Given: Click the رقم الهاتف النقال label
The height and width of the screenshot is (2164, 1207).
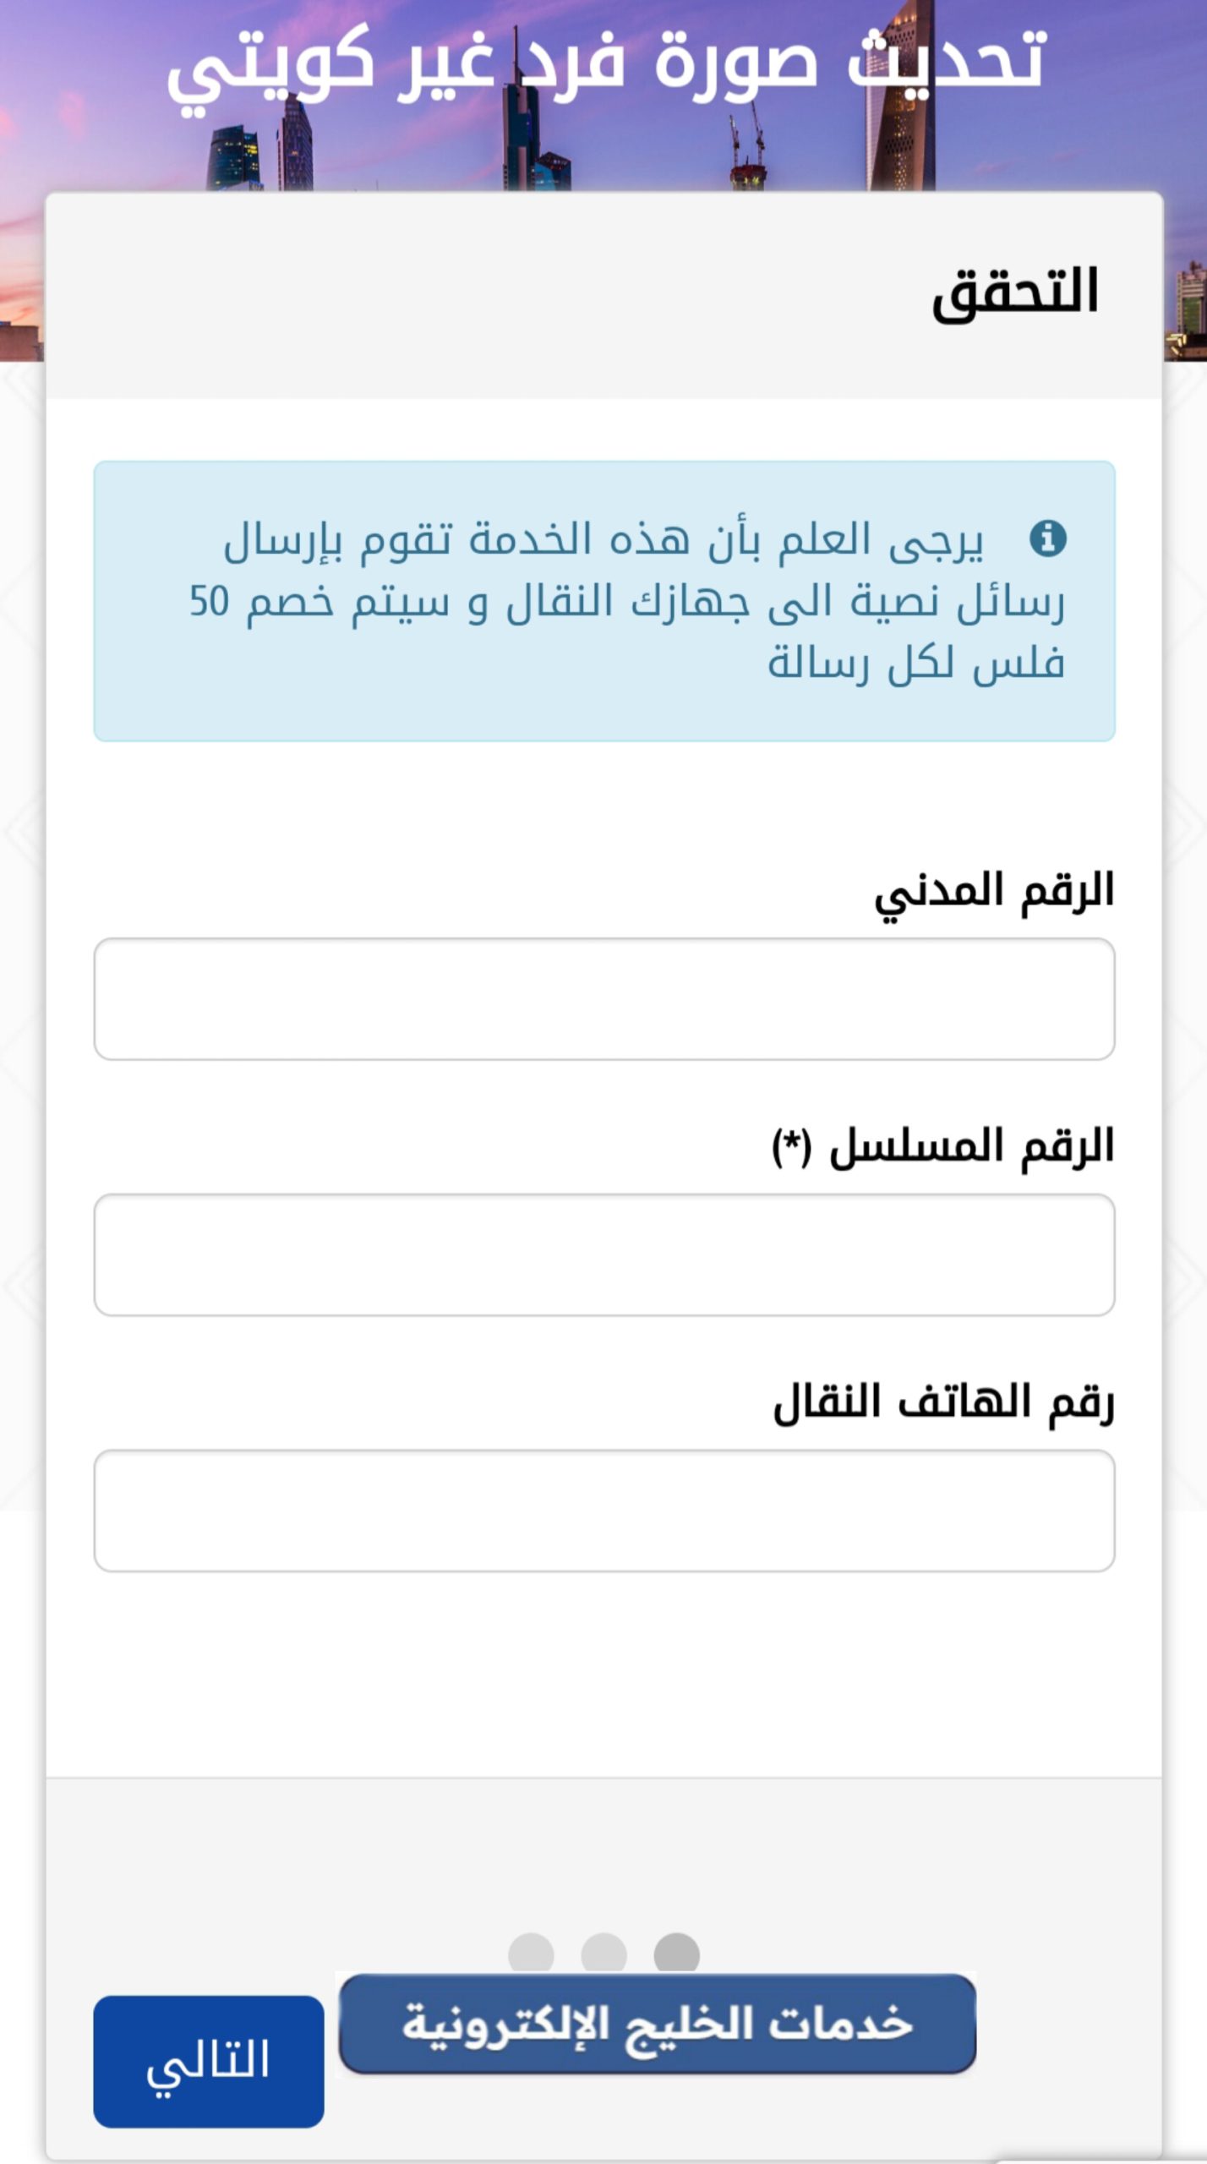Looking at the screenshot, I should click(943, 1402).
